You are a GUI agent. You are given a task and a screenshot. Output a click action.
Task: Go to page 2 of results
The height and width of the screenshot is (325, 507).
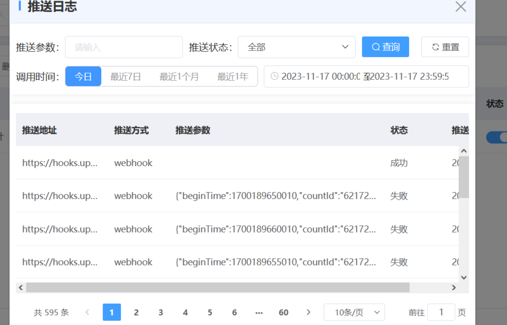click(x=136, y=312)
